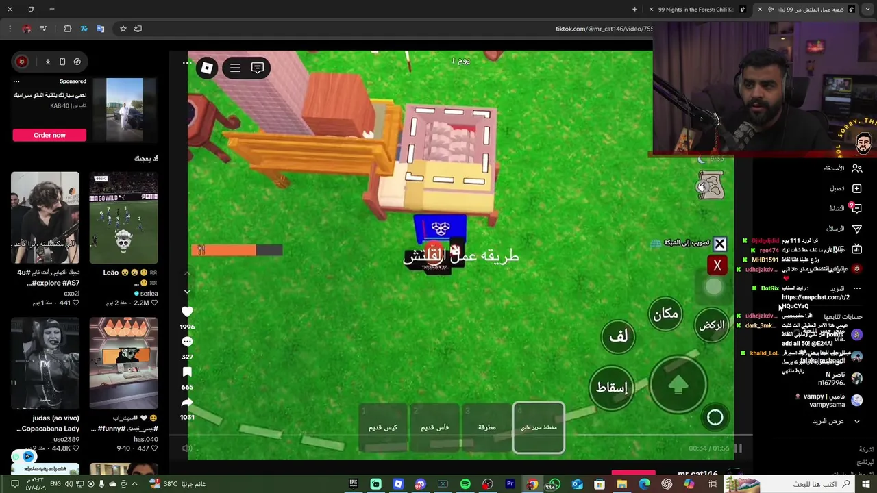Like the video with the heart icon
The height and width of the screenshot is (493, 877).
point(187,312)
